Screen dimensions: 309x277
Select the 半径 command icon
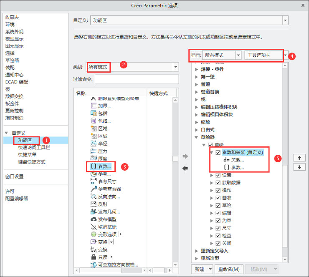(94, 144)
